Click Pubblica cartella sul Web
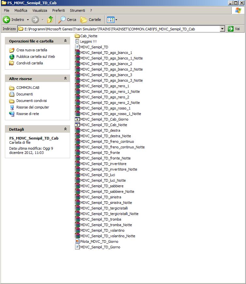246x284 pixels. coord(36,57)
